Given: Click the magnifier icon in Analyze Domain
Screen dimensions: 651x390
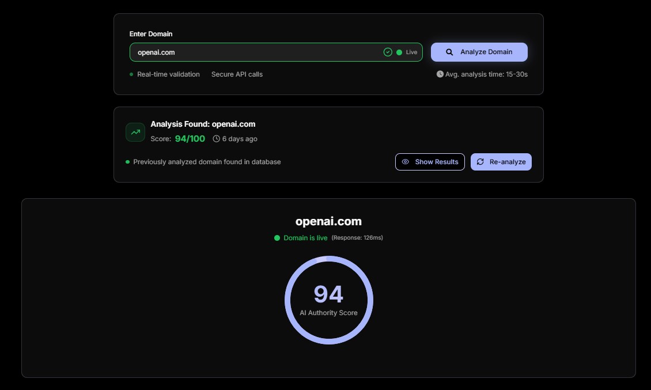Looking at the screenshot, I should click(x=450, y=52).
